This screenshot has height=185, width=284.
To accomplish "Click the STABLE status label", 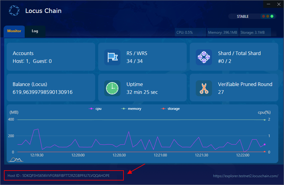I will [243, 17].
